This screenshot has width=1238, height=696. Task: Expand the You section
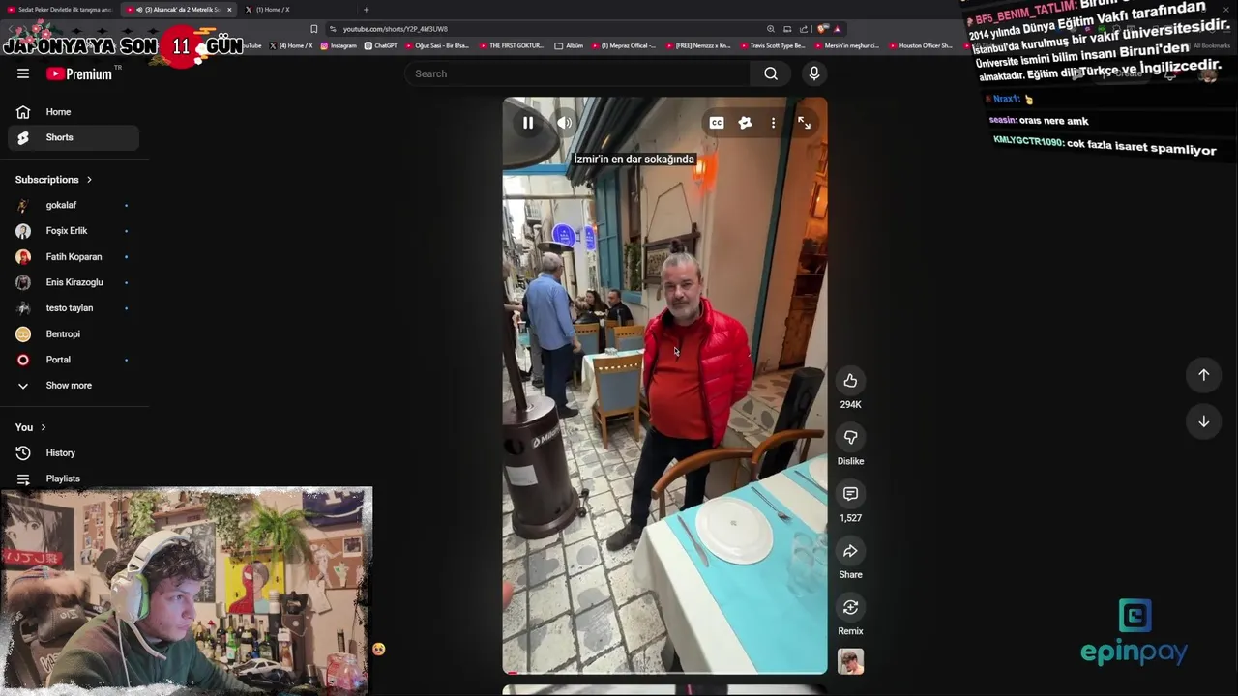[x=31, y=427]
